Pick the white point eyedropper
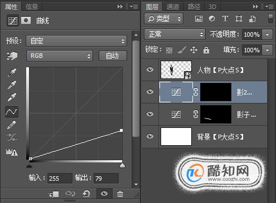The height and width of the screenshot is (203, 276). click(x=12, y=97)
